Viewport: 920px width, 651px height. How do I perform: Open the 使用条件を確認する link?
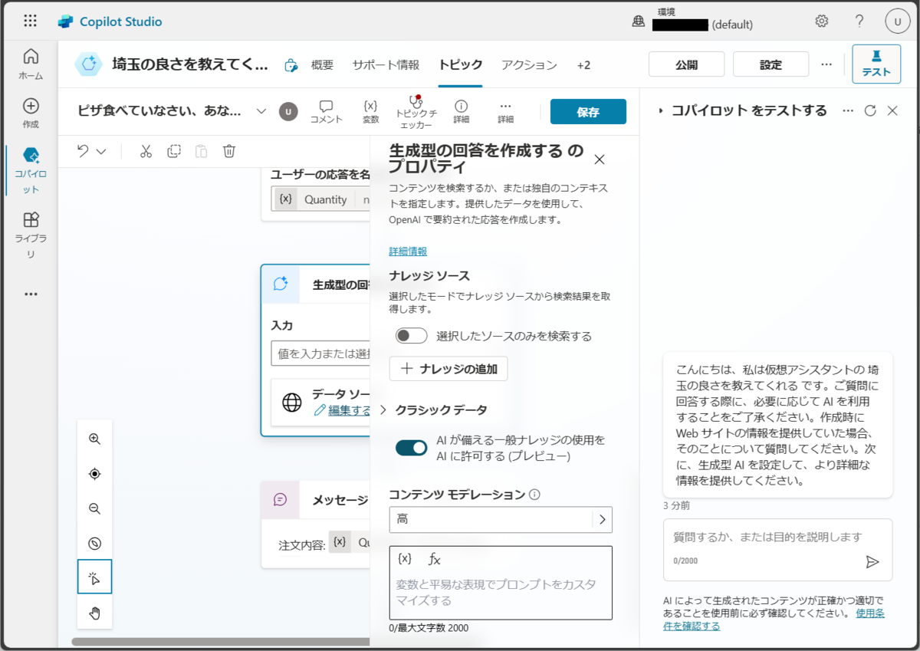(774, 620)
